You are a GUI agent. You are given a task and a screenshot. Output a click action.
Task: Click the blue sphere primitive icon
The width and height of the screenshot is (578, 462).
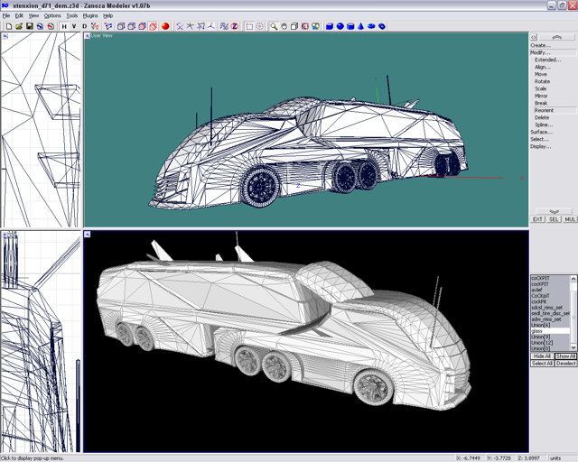tap(340, 26)
